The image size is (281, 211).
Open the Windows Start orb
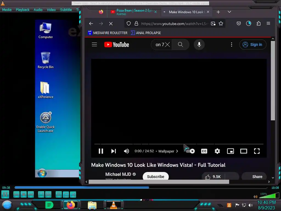coord(7,205)
